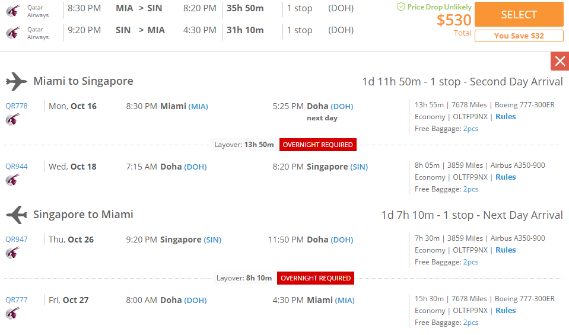Click the Qatar Airways logo under QR778
Viewport: 569px width, 335px height.
[x=12, y=119]
